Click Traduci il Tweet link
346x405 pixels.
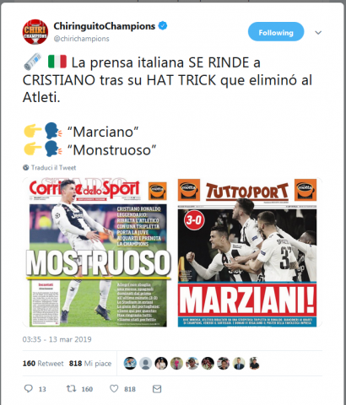coord(53,168)
